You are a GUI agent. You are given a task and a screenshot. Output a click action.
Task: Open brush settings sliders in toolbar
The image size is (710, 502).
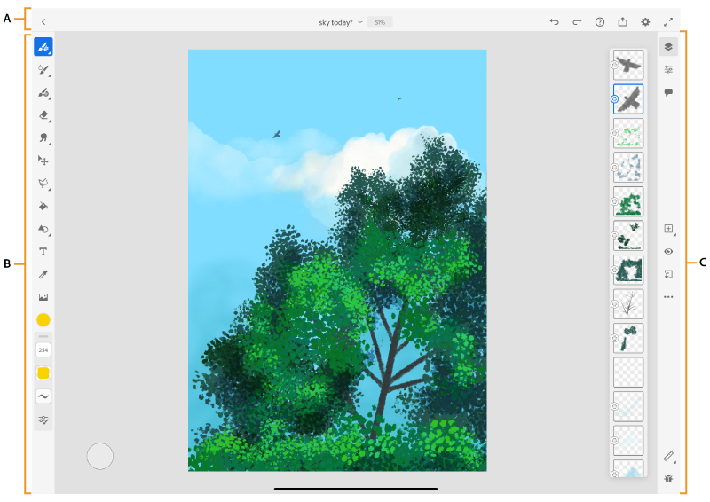point(43,420)
